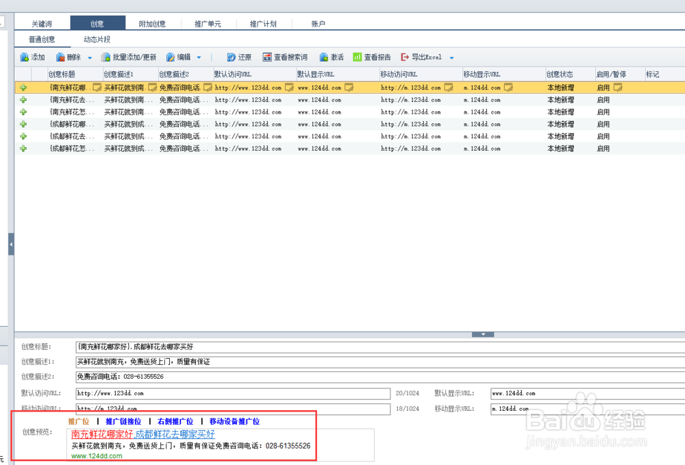Click the 激活 activate toolbar button
The width and height of the screenshot is (685, 465).
coord(331,58)
